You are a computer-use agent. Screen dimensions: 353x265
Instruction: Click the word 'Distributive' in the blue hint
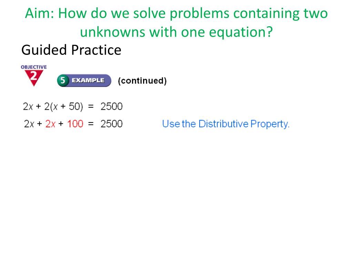point(223,124)
